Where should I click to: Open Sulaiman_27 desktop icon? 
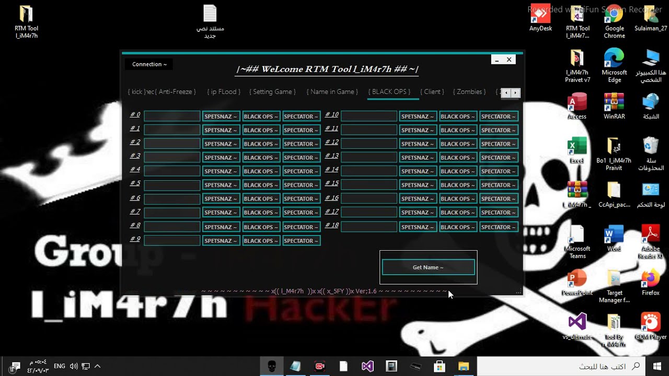651,18
